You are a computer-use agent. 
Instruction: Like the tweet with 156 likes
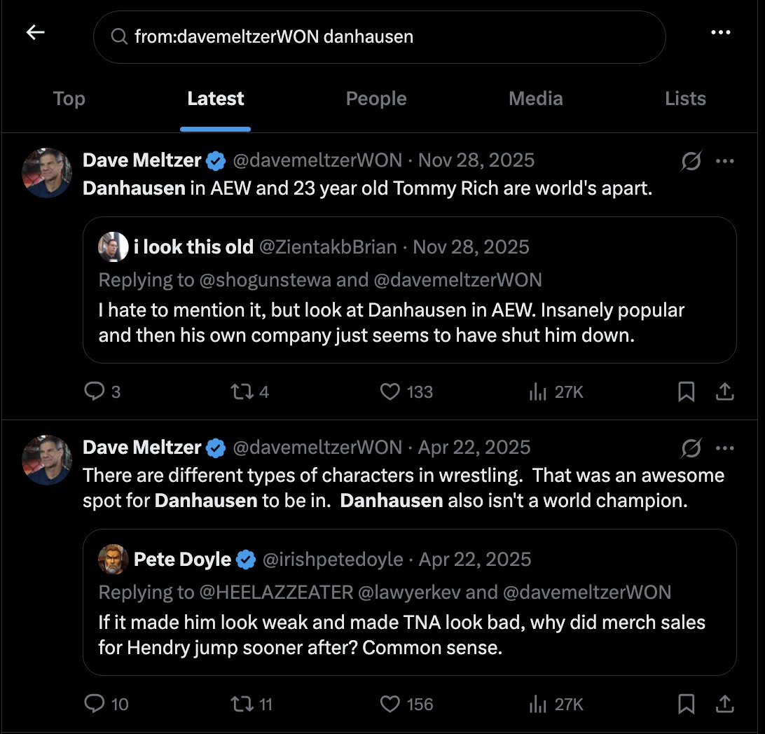point(390,704)
